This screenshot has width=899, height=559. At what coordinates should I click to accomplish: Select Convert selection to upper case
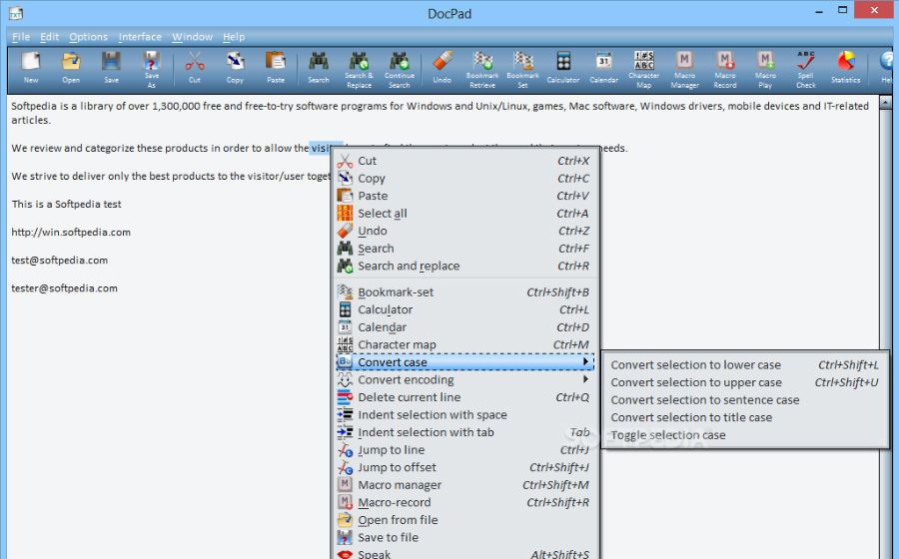[x=744, y=382]
